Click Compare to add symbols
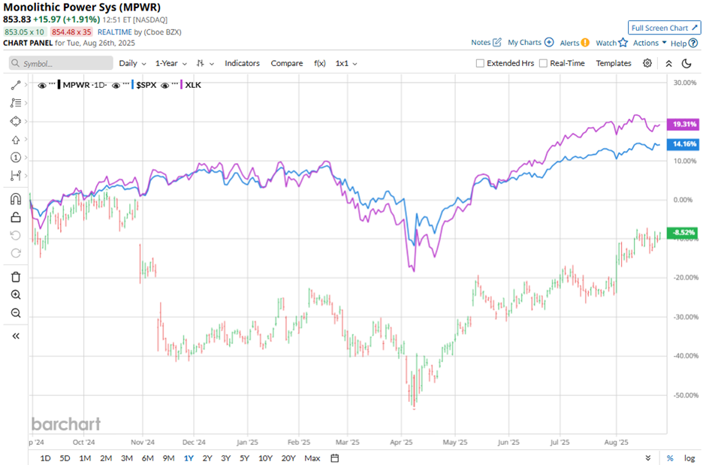This screenshot has height=465, width=706. tap(287, 63)
